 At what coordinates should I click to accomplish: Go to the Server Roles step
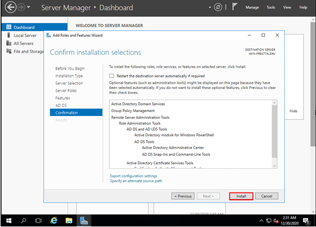pyautogui.click(x=66, y=91)
